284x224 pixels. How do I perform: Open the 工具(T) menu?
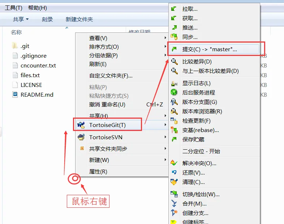14,8
